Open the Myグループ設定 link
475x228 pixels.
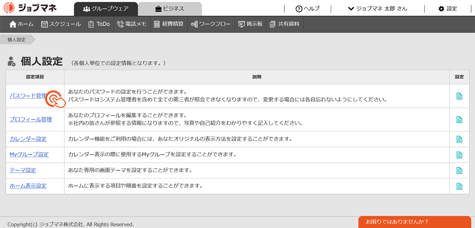click(29, 154)
